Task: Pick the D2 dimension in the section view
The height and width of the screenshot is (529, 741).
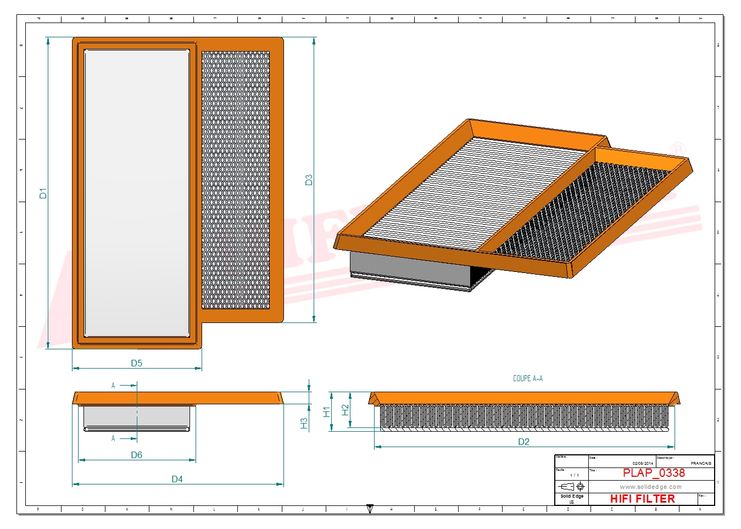Action: point(523,442)
